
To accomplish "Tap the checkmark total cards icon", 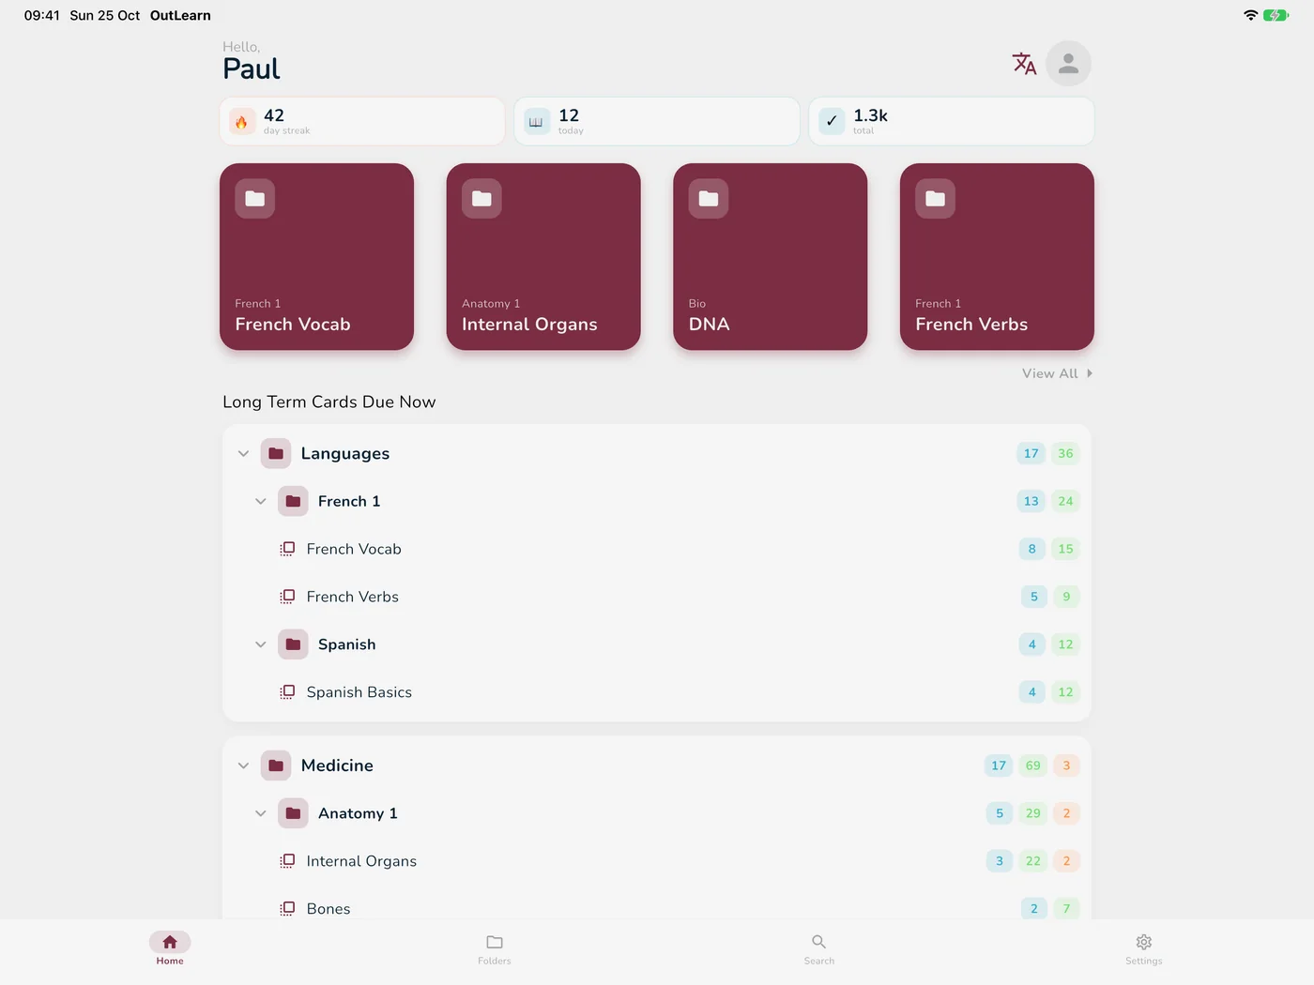I will click(x=832, y=121).
